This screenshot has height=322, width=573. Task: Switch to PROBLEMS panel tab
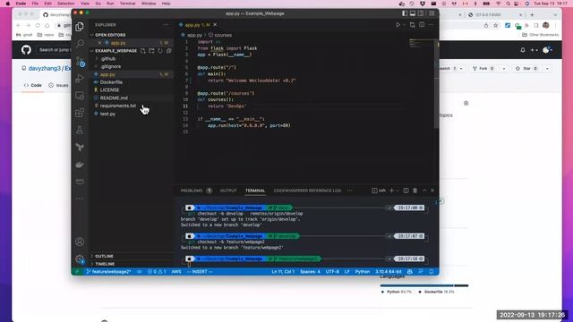click(x=191, y=191)
